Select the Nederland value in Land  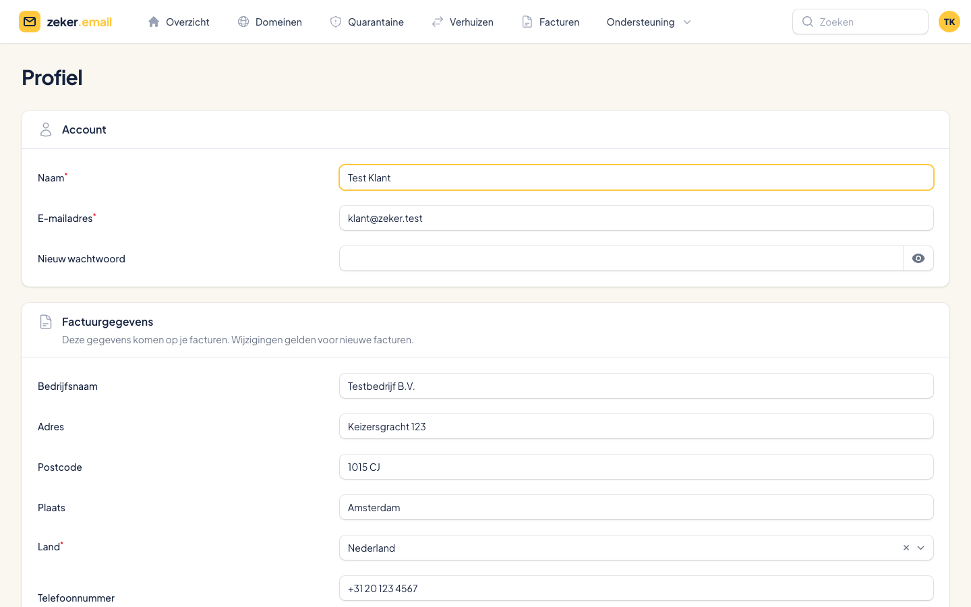tap(372, 548)
